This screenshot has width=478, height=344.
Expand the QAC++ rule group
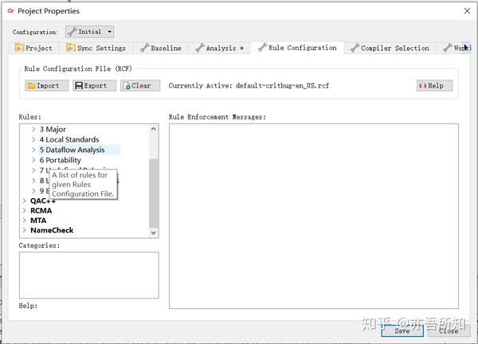coord(25,201)
